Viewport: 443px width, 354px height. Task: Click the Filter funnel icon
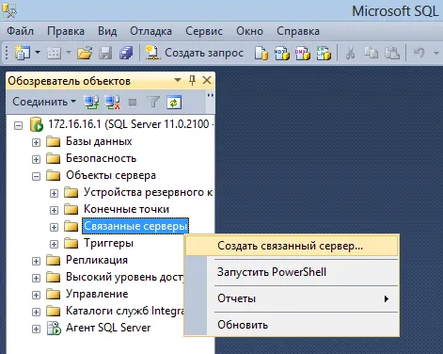(153, 102)
